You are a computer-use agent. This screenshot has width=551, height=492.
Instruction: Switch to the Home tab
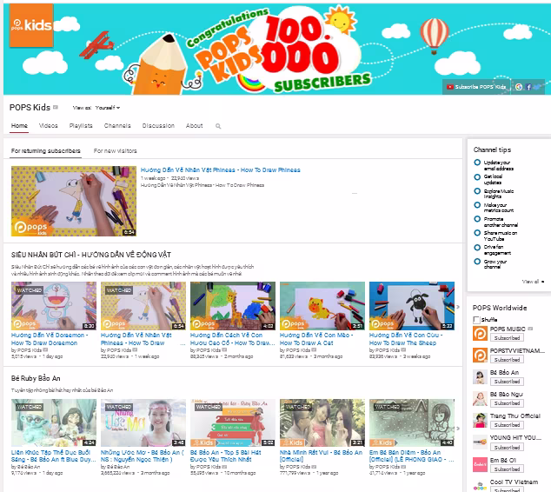point(19,125)
